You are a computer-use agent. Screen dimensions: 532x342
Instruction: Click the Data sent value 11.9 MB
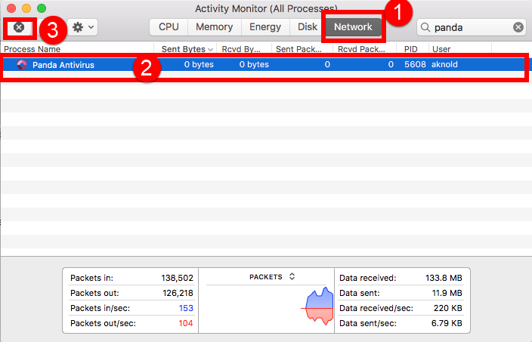pyautogui.click(x=447, y=293)
